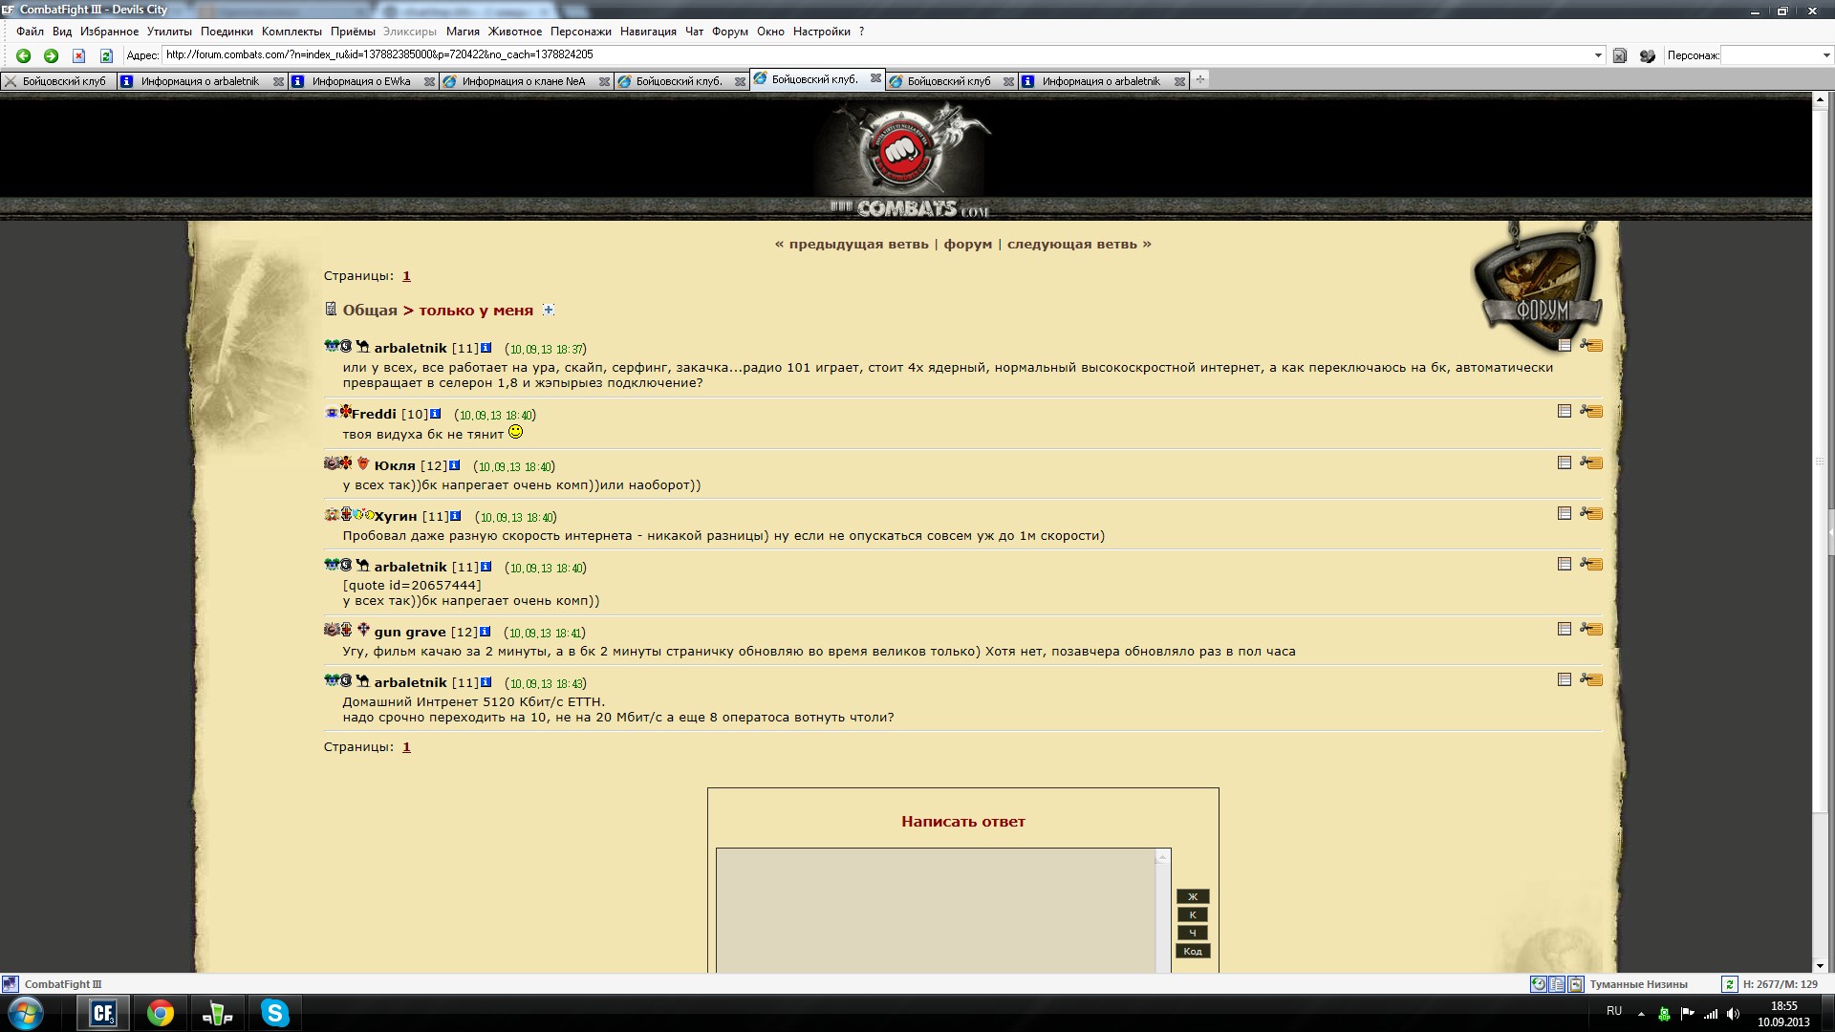Click the CF CombatFight taskbar icon
This screenshot has height=1032, width=1835.
(x=103, y=1013)
